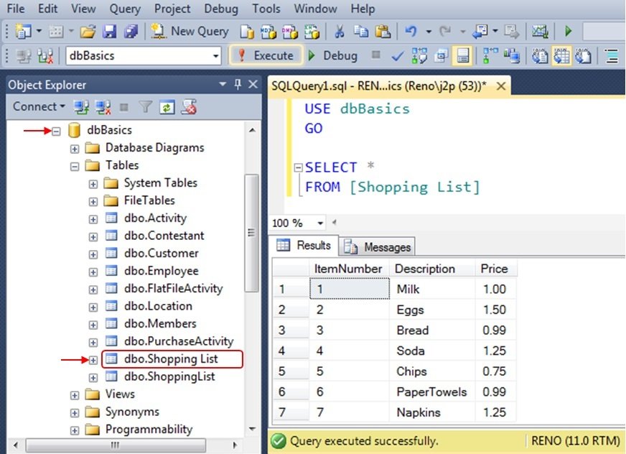This screenshot has height=454, width=626.
Task: Click the PaperTowels cell in results
Action: tap(432, 392)
